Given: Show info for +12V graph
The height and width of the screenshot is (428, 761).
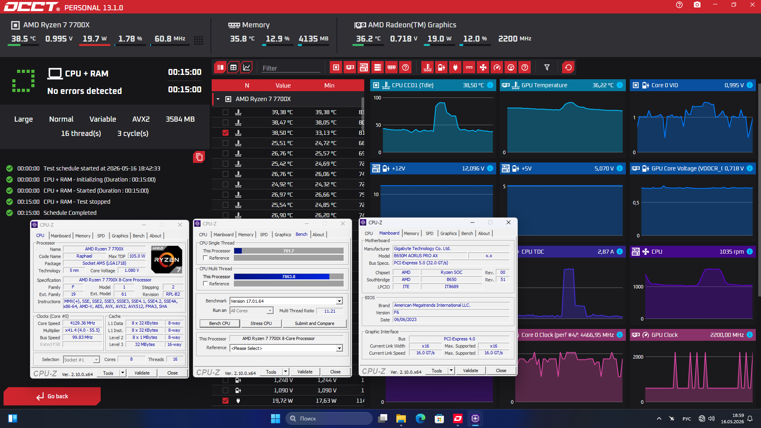Looking at the screenshot, I should pos(490,168).
